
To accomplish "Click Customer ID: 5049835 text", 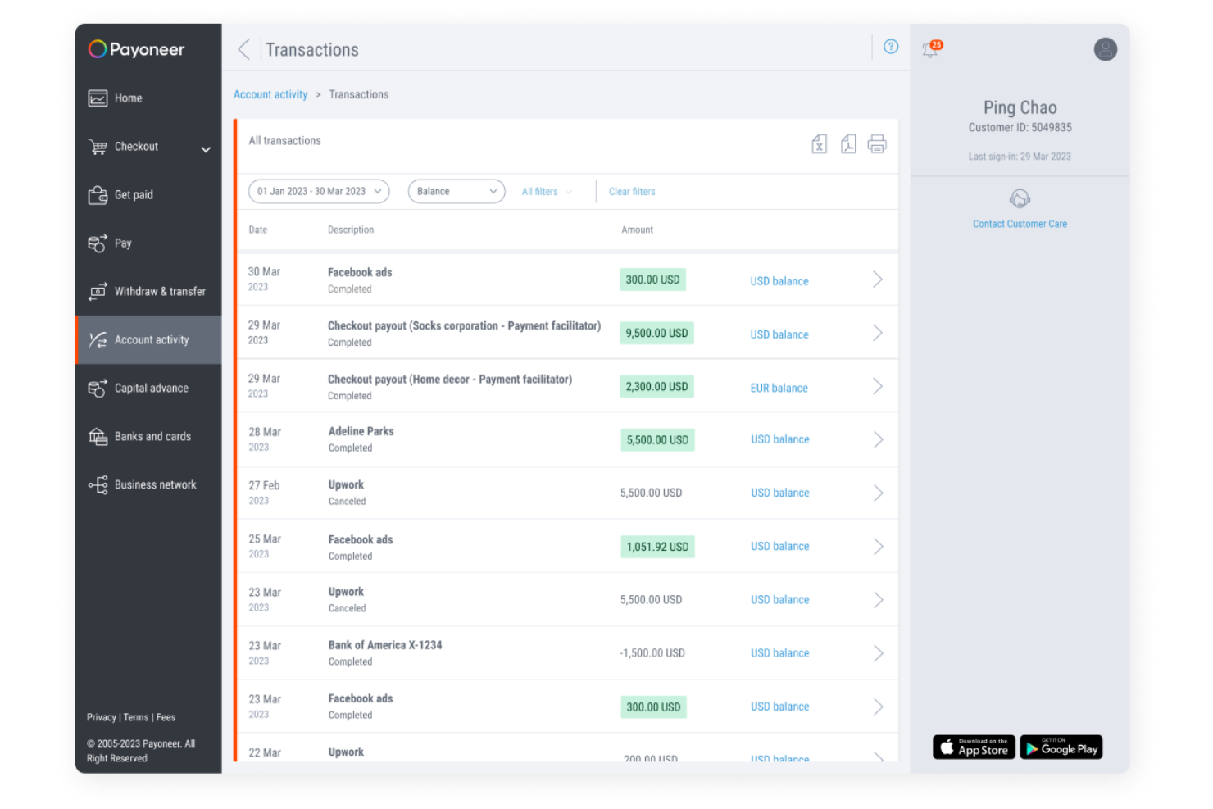I will 1020,128.
